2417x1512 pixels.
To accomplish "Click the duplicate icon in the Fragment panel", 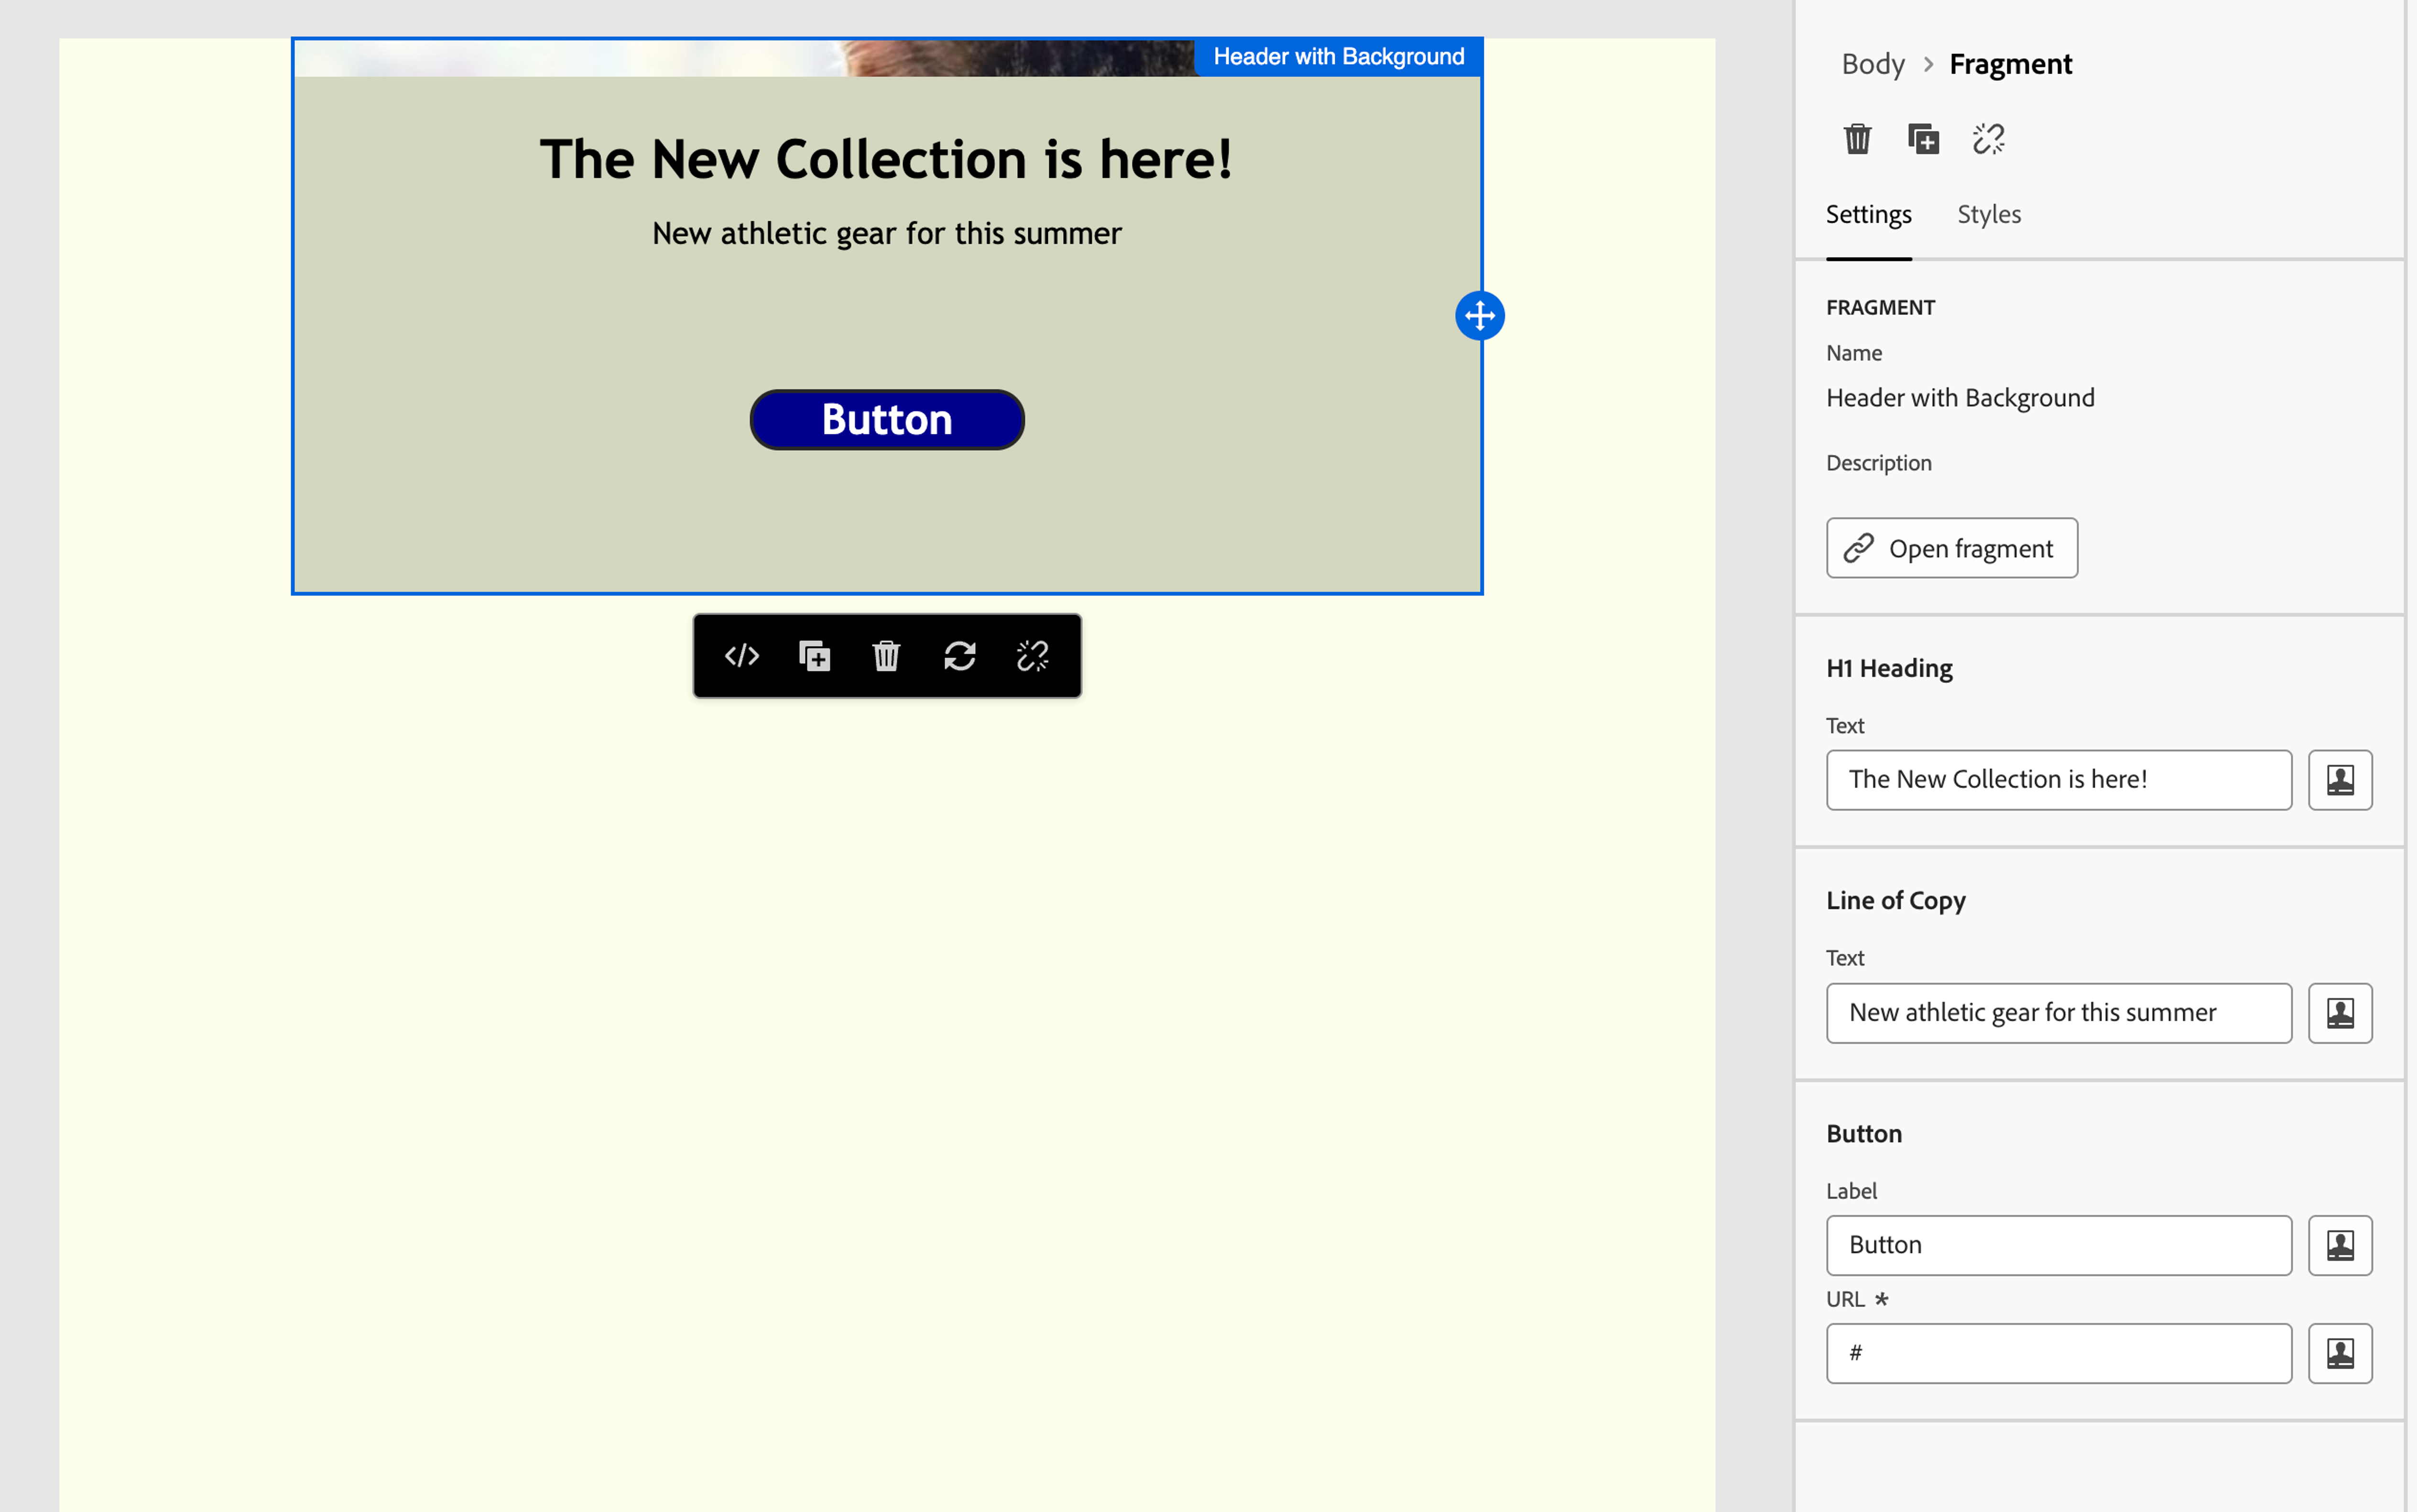I will (x=1923, y=139).
